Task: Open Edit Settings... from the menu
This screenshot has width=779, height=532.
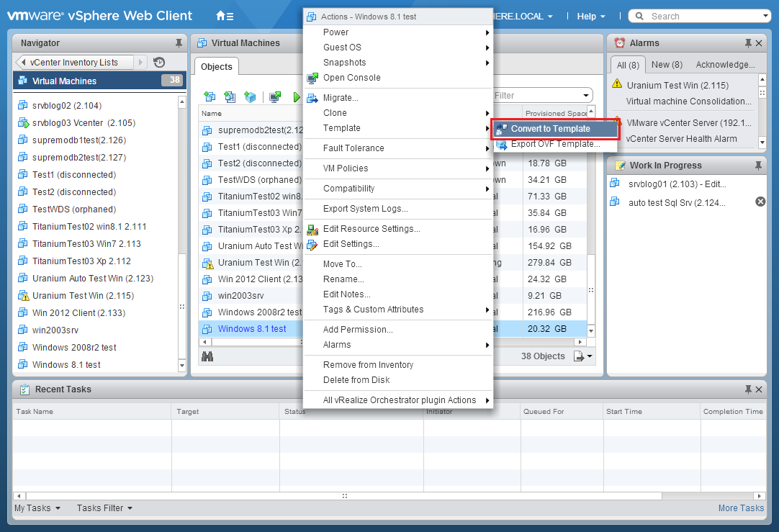Action: (x=398, y=244)
